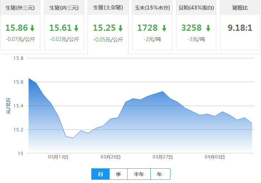261x183 pixels.
Task: Click the down arrow beside 3258
Action: pyautogui.click(x=208, y=28)
